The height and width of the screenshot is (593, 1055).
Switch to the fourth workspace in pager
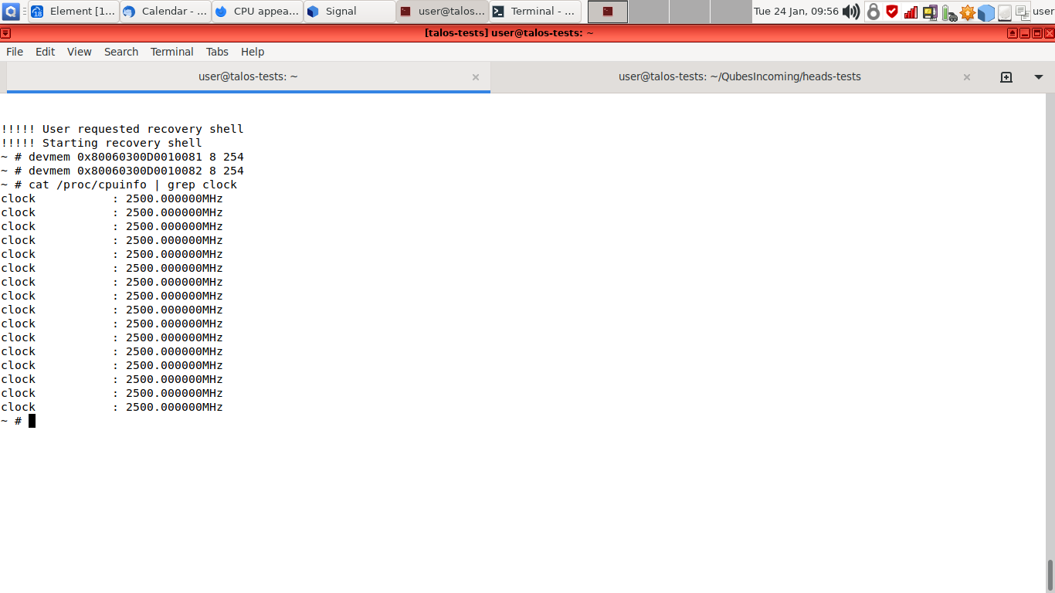tap(731, 12)
